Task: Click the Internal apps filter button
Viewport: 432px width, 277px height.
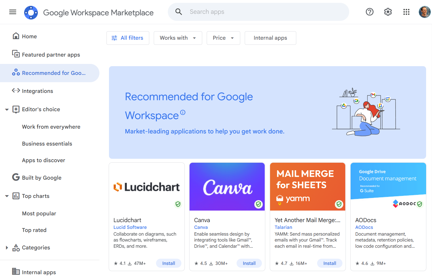Action: 270,38
